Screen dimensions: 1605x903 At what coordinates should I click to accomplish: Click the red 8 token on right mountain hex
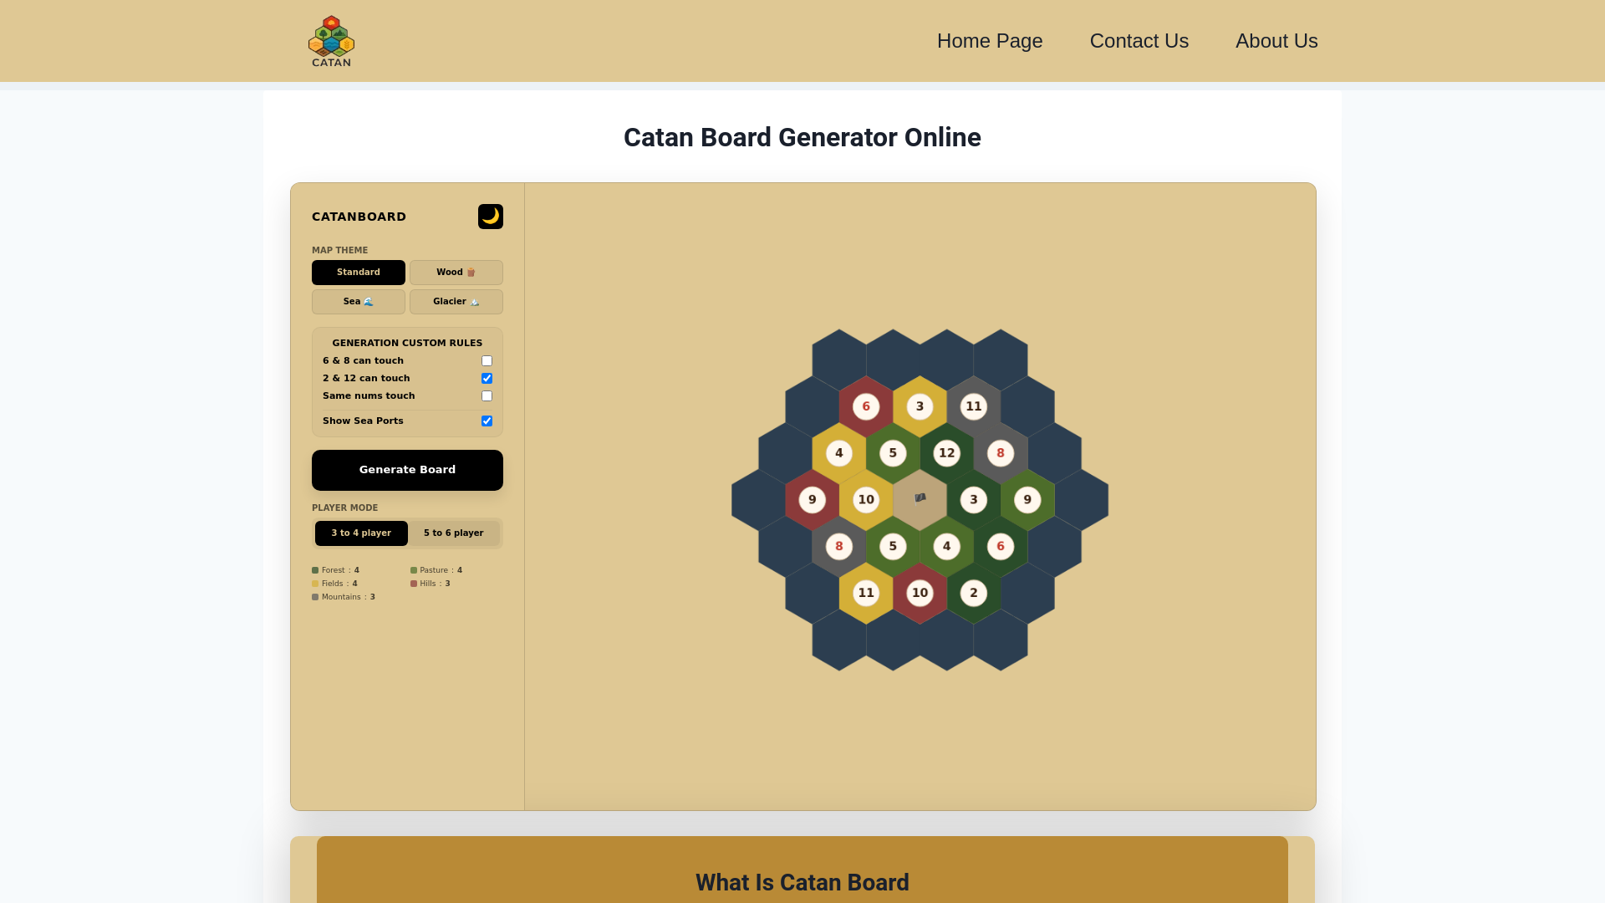1001,453
